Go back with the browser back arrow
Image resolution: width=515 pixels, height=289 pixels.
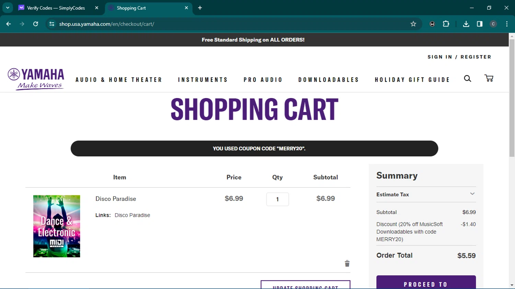(9, 24)
